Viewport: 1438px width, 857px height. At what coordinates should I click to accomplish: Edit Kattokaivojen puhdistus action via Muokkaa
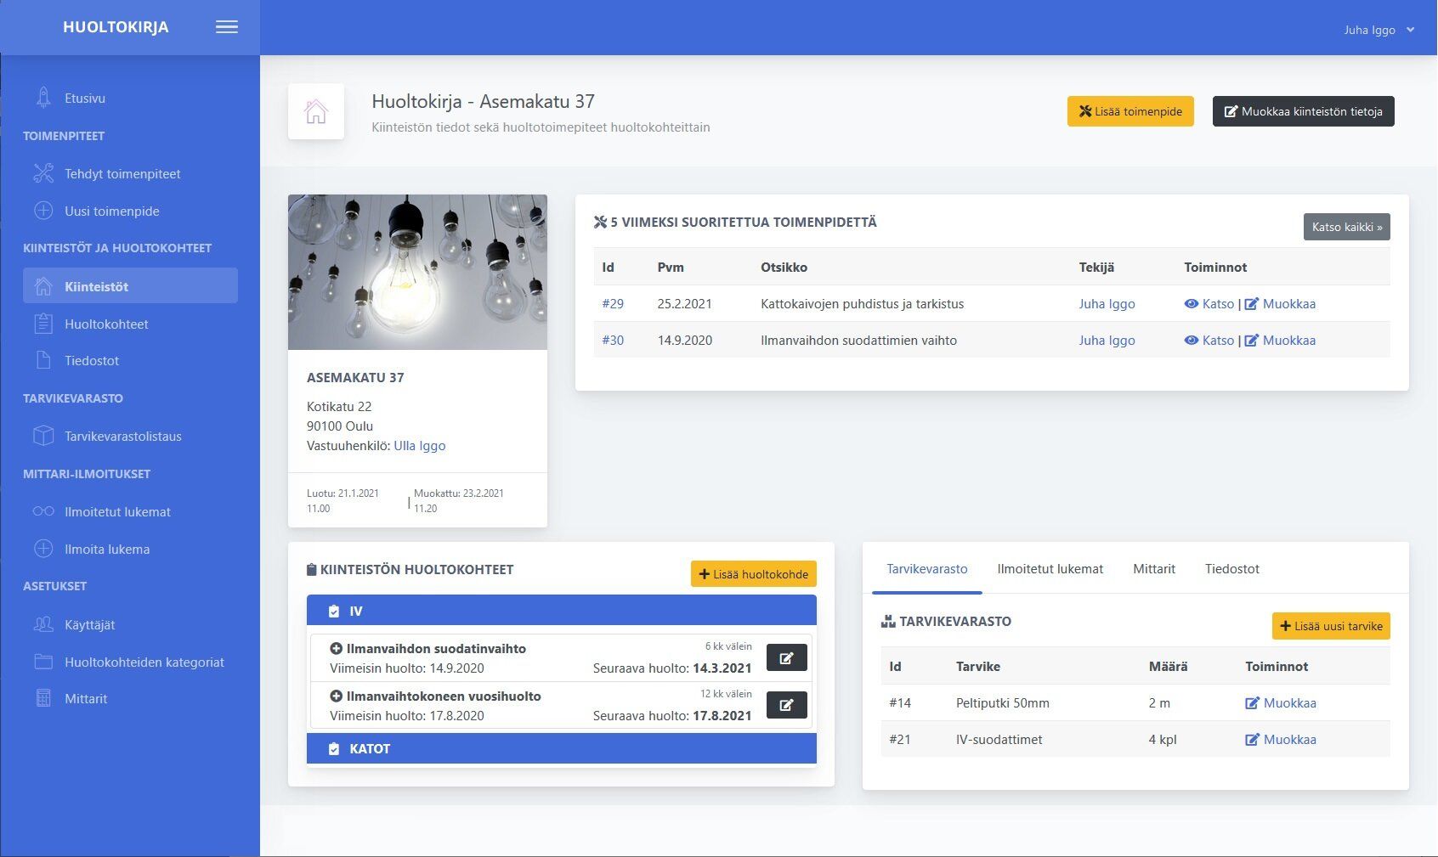click(1280, 304)
